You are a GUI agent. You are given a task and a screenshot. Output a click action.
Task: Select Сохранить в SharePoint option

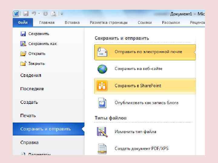[x=145, y=86]
